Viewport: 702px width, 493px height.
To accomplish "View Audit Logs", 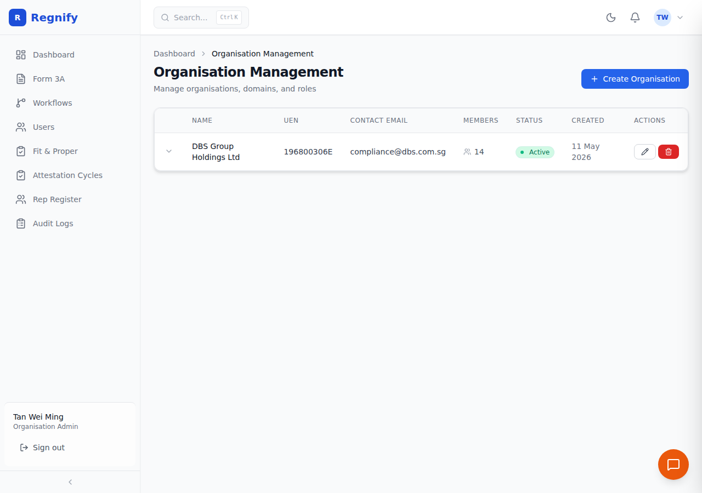I will (70, 223).
